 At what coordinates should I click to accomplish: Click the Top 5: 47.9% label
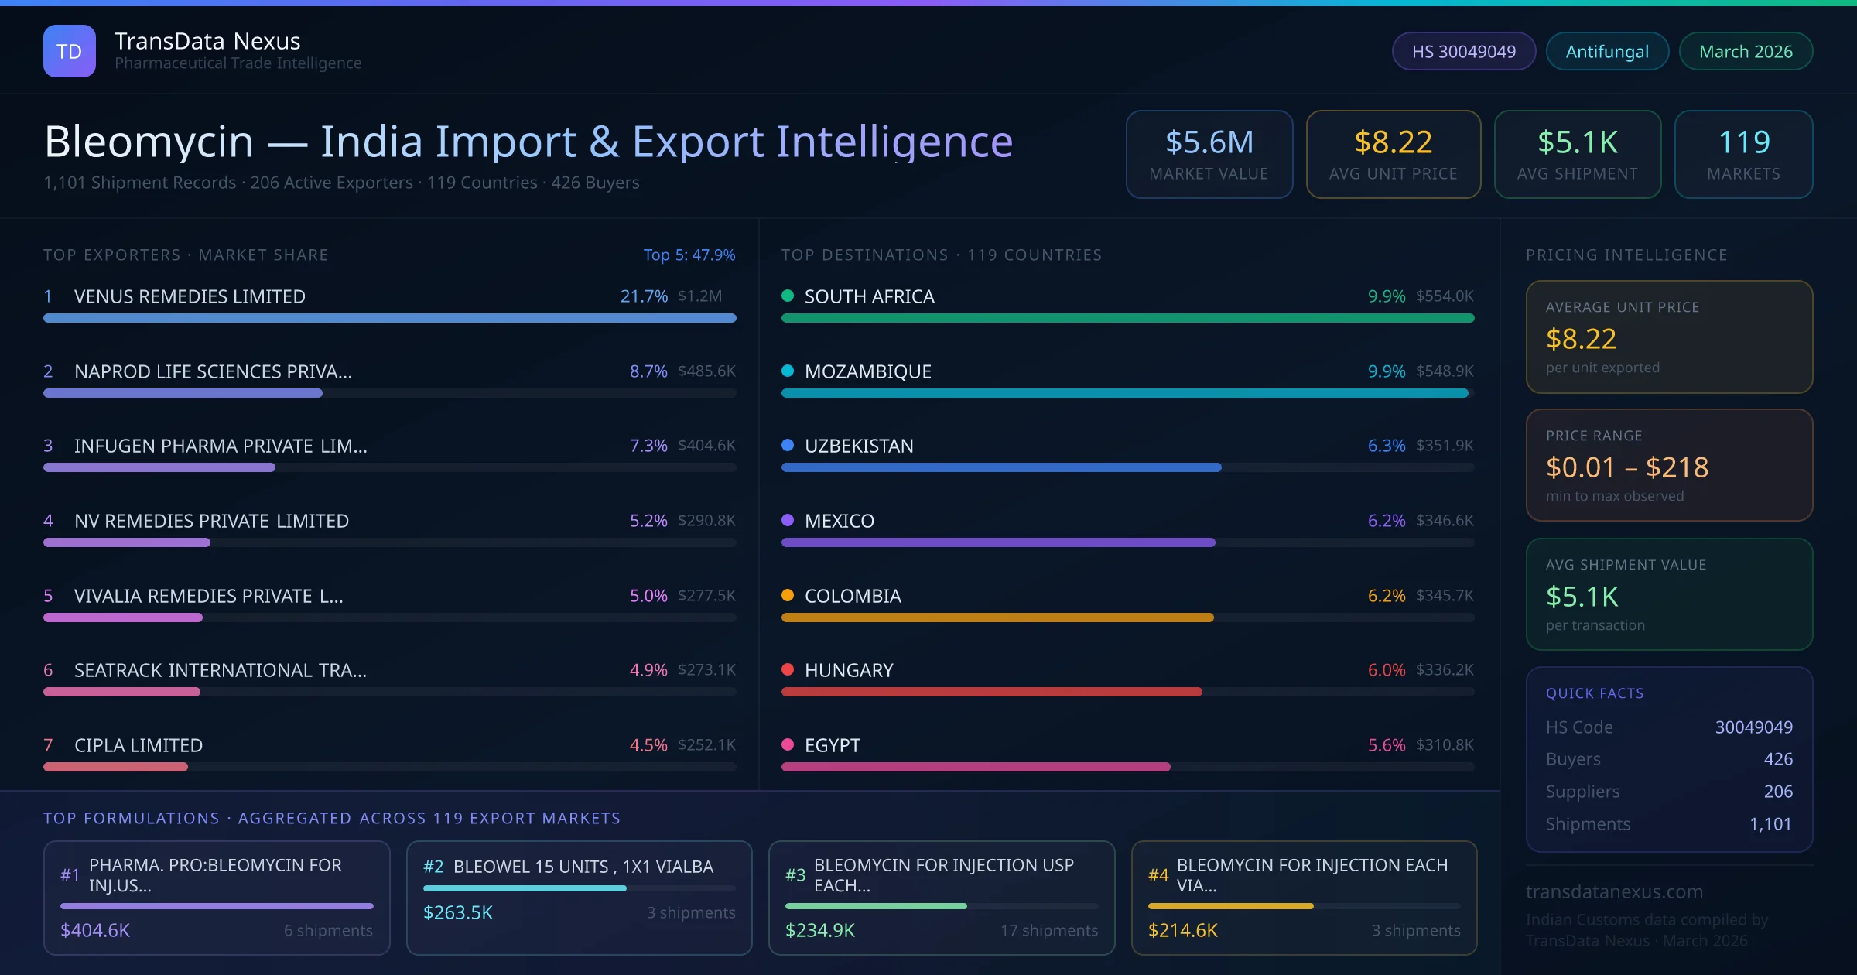coord(689,255)
